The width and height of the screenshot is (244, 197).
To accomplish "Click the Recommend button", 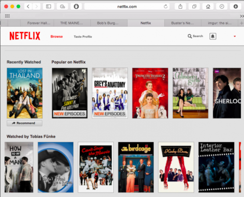I will click(x=25, y=123).
